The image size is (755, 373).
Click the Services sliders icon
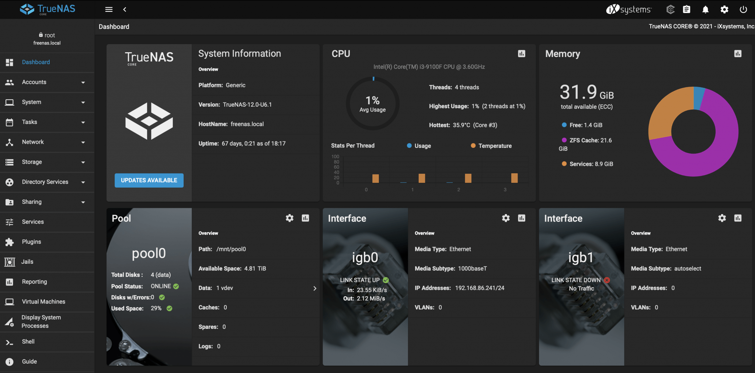click(x=10, y=222)
